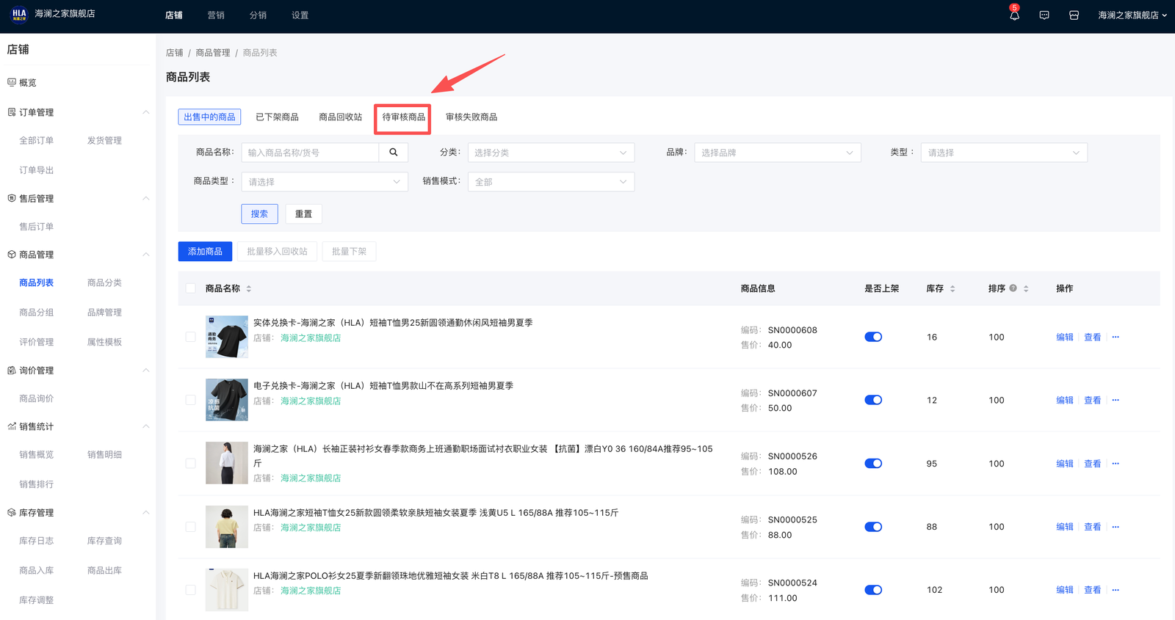This screenshot has width=1175, height=620.
Task: Click the magnifier icon beside product name field
Action: 394,153
